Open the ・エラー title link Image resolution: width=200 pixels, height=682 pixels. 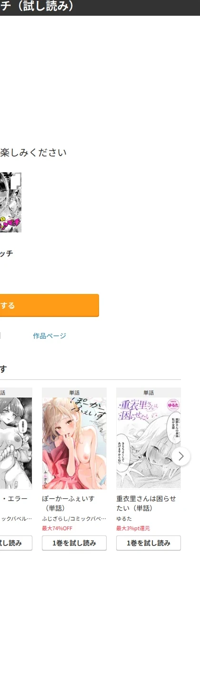pyautogui.click(x=14, y=499)
